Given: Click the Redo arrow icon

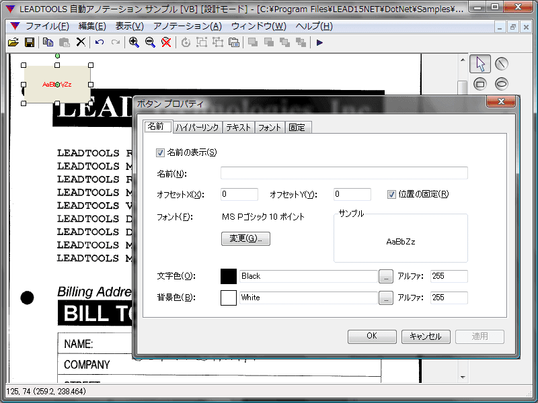Looking at the screenshot, I should (x=116, y=42).
